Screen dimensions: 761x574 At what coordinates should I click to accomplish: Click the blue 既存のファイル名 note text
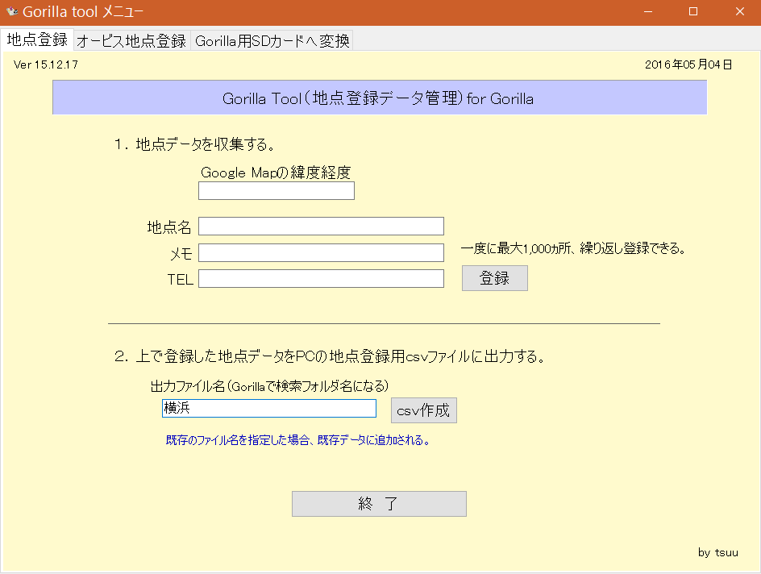pyautogui.click(x=297, y=440)
